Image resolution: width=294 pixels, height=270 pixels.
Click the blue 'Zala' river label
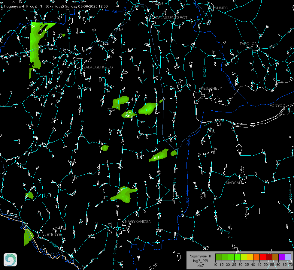click(188, 141)
